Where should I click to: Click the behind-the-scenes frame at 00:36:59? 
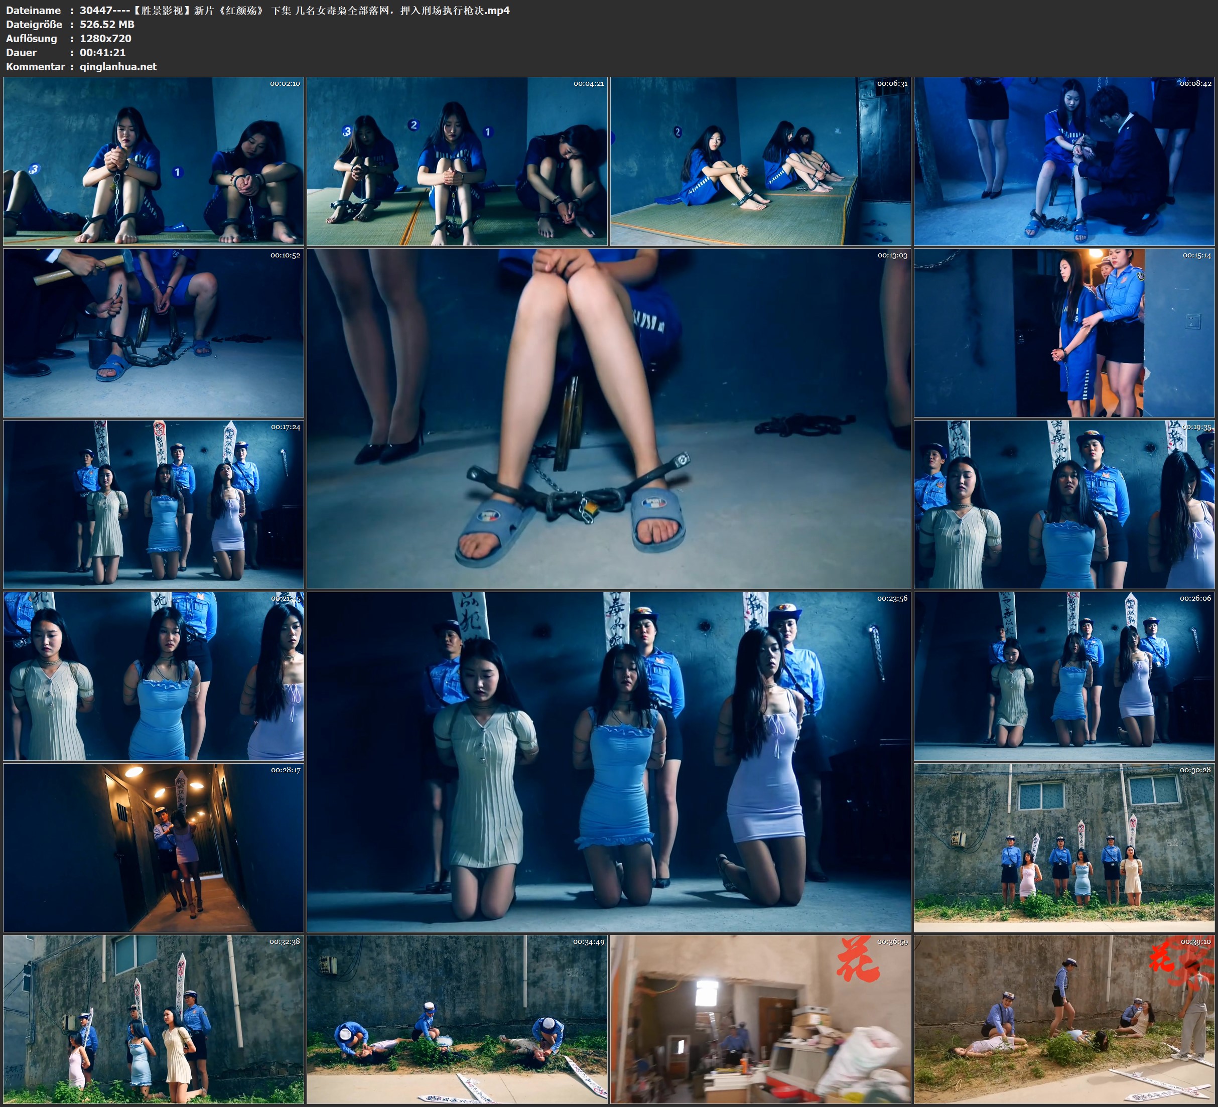point(760,1019)
